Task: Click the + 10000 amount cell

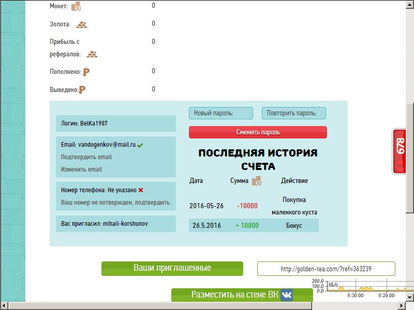Action: tap(247, 225)
